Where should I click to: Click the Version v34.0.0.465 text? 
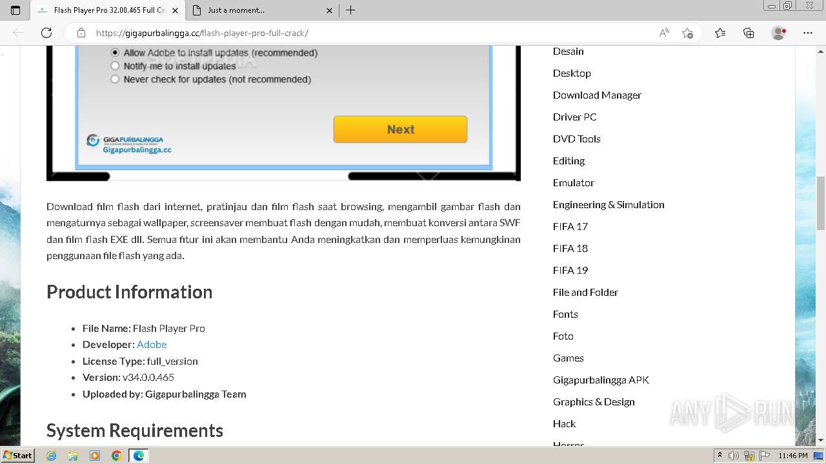point(128,378)
